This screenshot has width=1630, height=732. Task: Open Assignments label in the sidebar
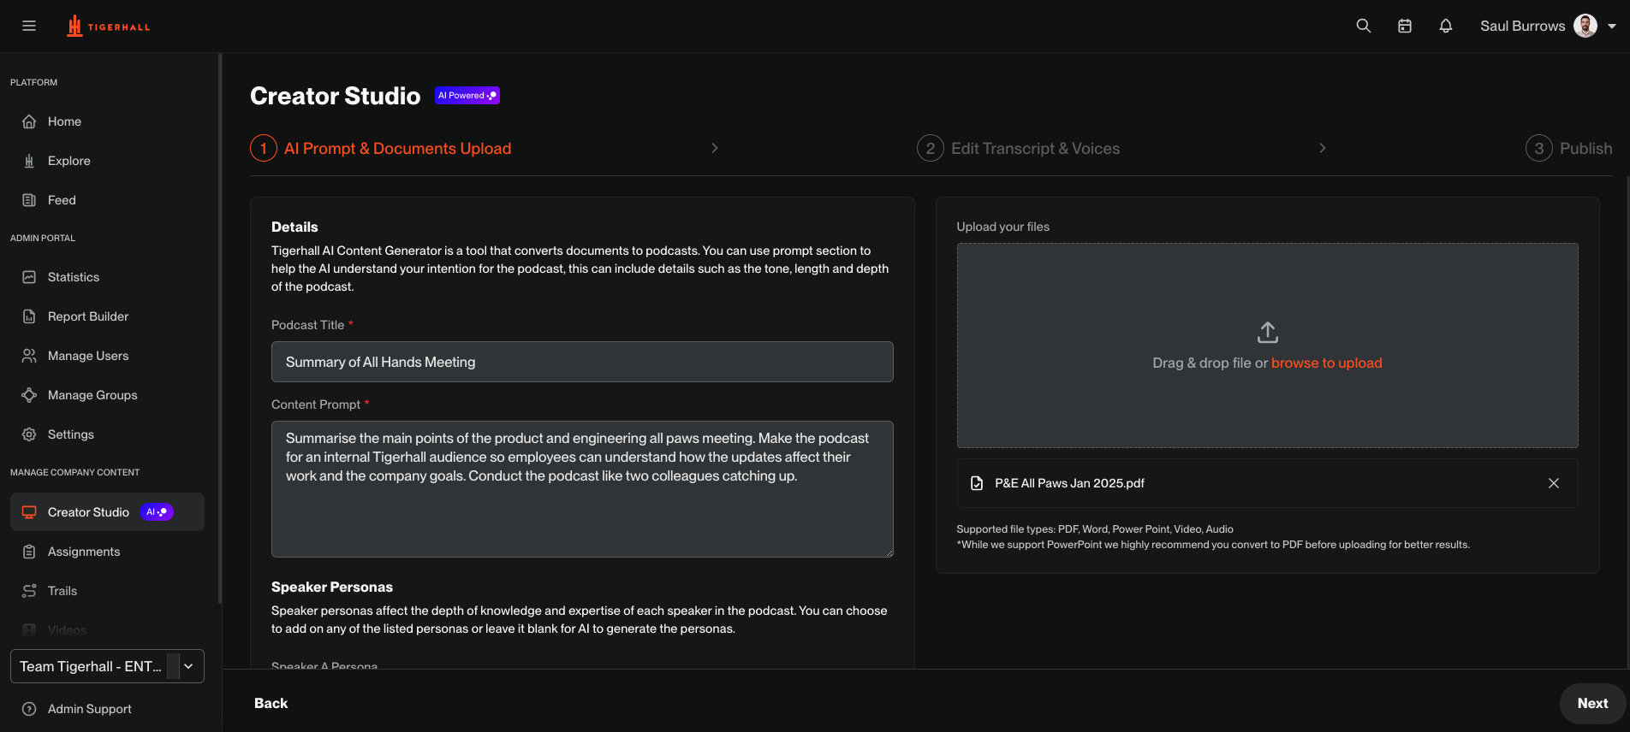pos(84,552)
